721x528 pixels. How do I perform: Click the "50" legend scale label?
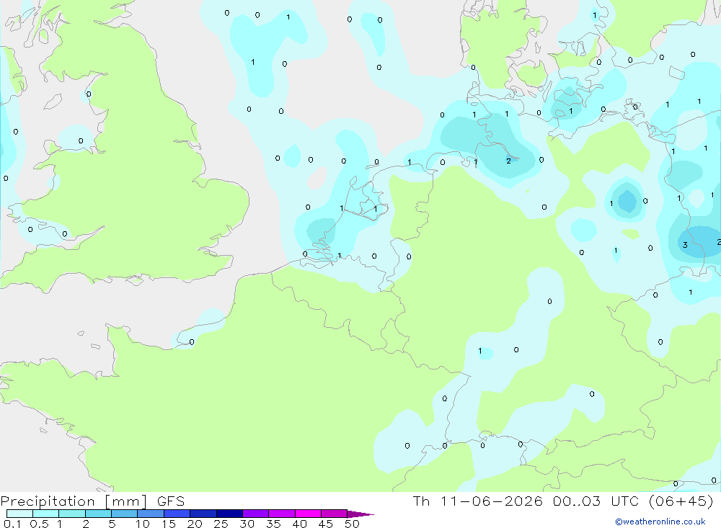pos(352,524)
